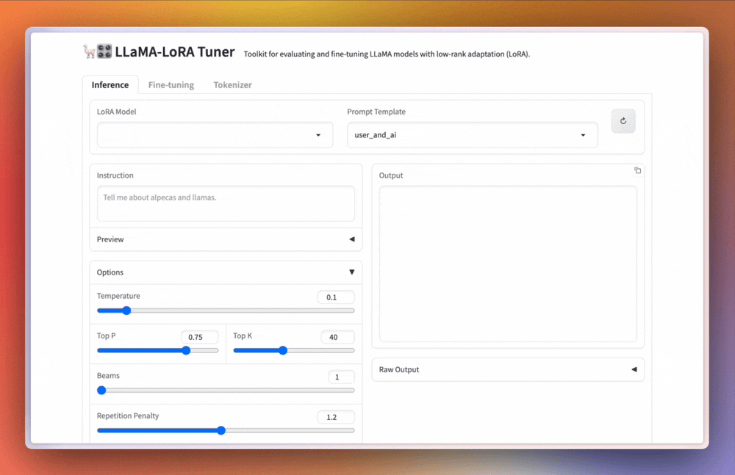Screen dimensions: 735x475
Task: Click the Temperature label
Action: point(118,296)
